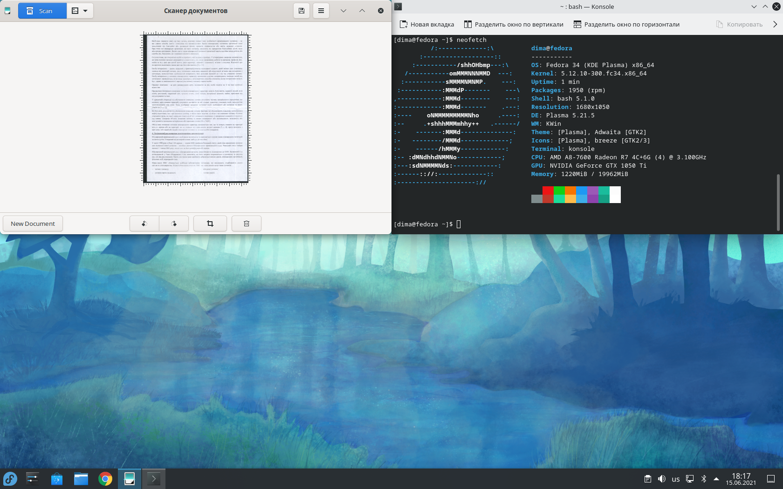Start a New Document
The image size is (783, 489).
(33, 224)
